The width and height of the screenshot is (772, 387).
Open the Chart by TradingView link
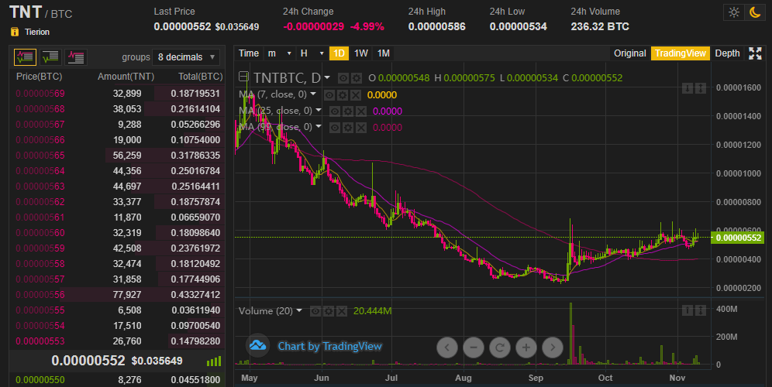[x=329, y=347]
